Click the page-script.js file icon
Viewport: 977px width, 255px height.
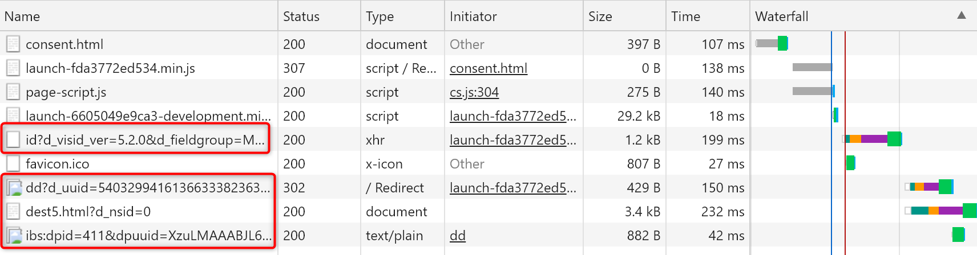[x=13, y=92]
